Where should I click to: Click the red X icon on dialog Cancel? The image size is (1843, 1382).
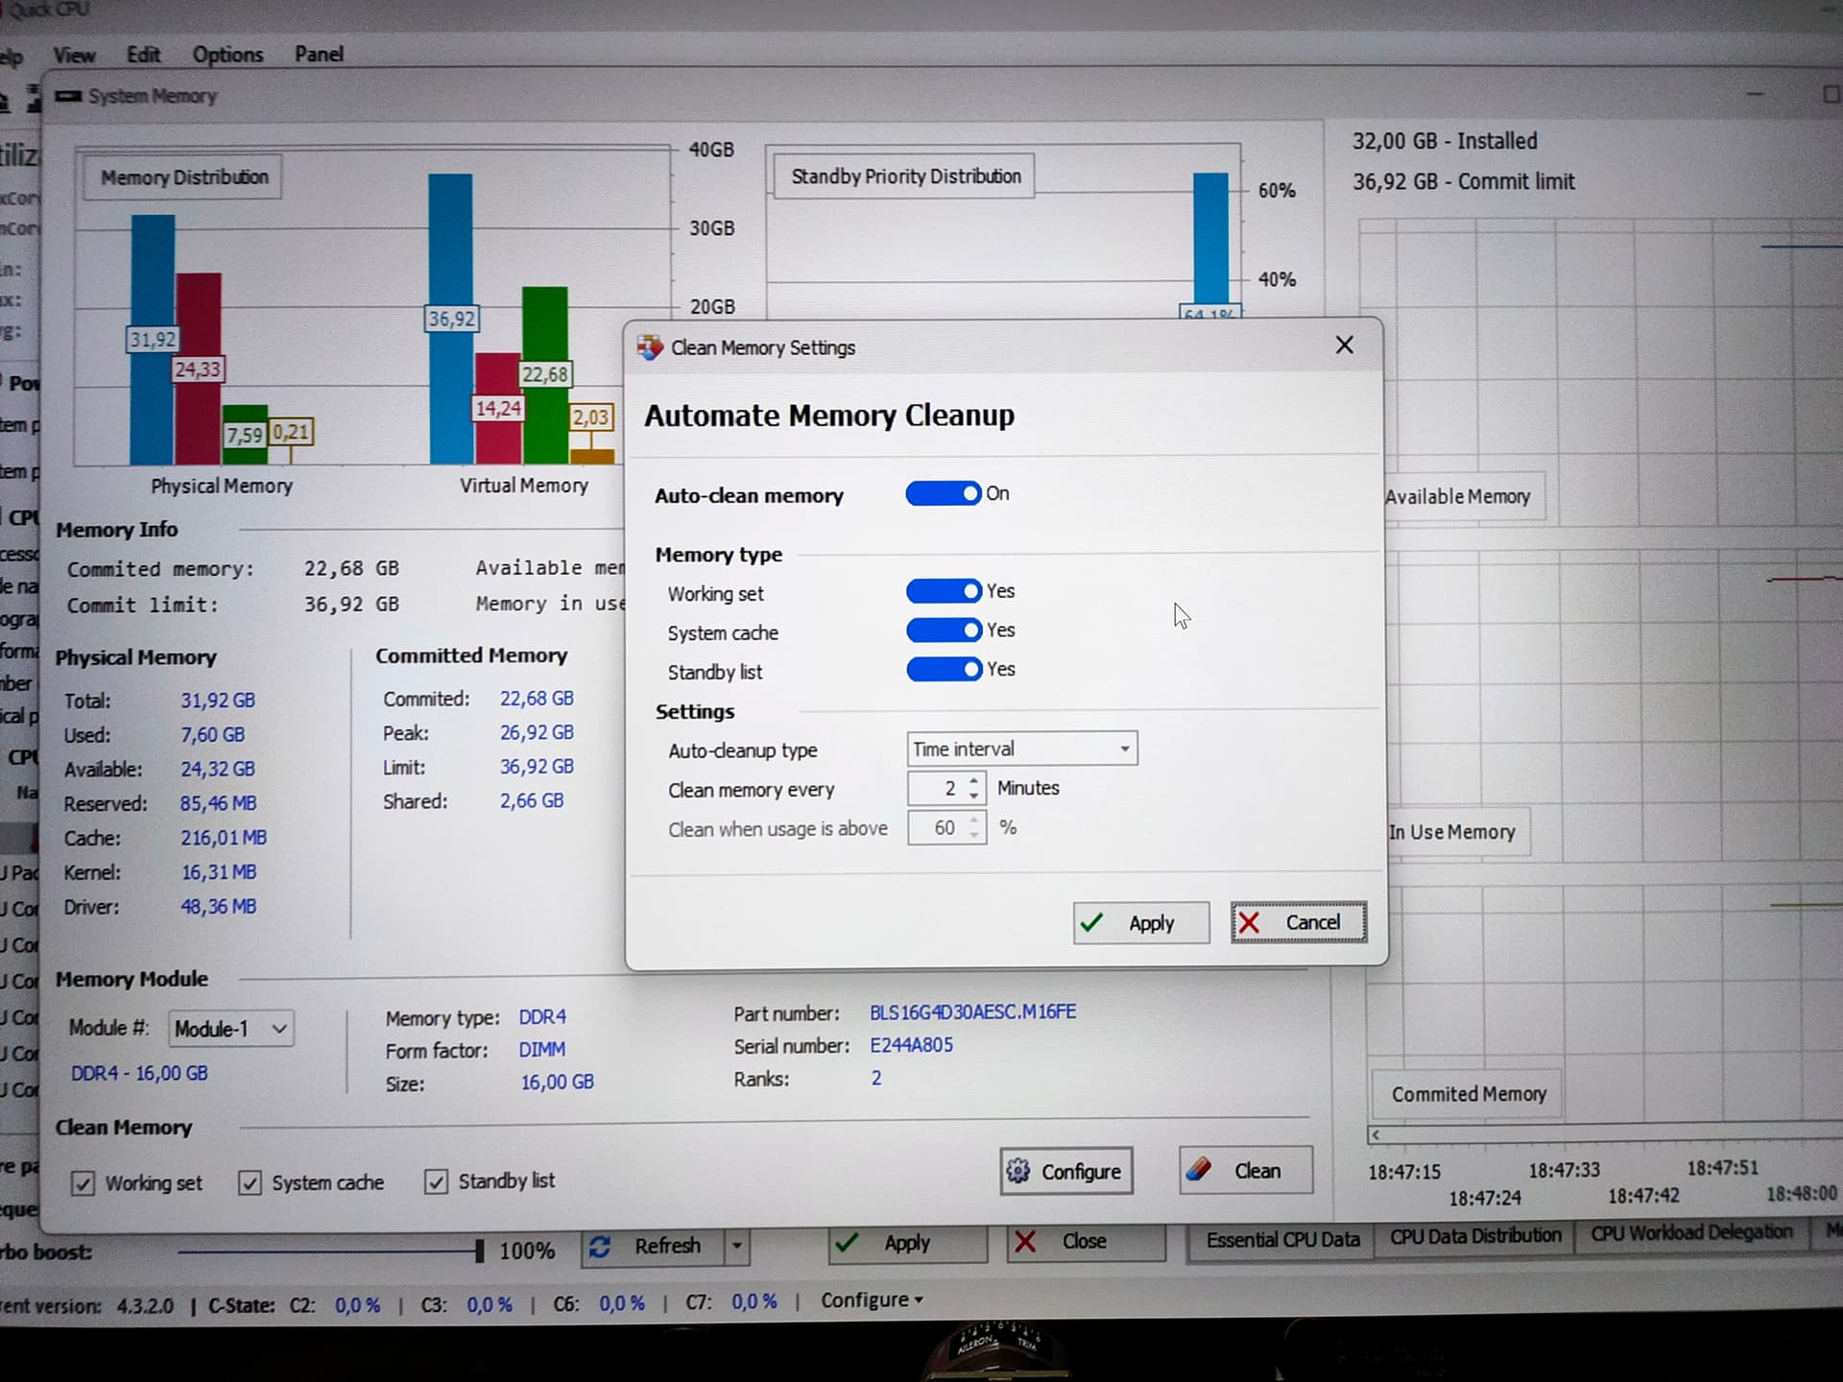click(x=1249, y=922)
